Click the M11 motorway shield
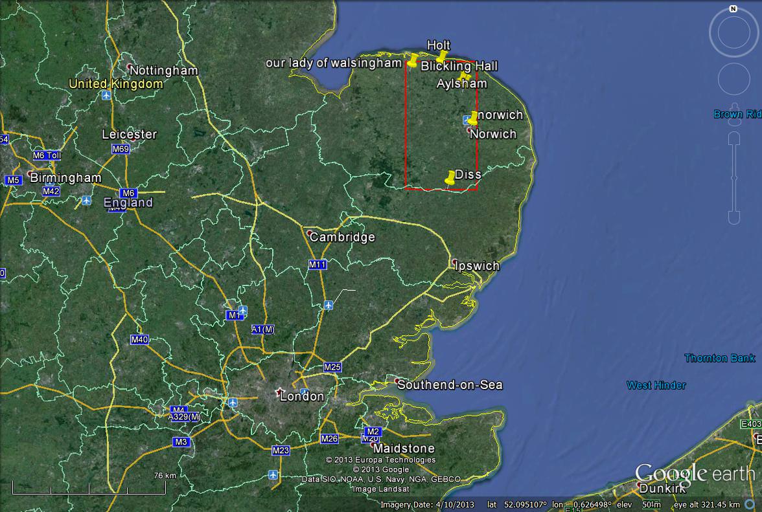Image resolution: width=762 pixels, height=512 pixels. coord(317,265)
